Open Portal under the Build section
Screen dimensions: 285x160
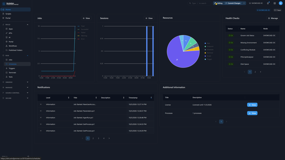tap(17, 42)
